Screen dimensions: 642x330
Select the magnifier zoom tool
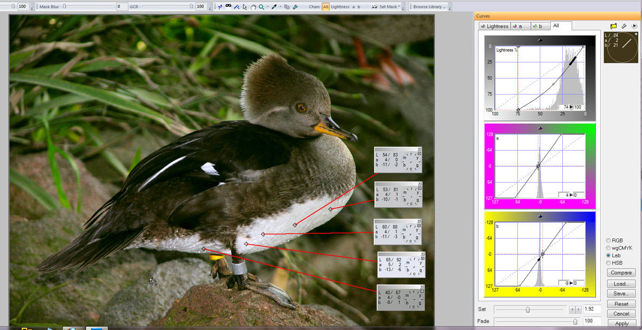coord(261,7)
